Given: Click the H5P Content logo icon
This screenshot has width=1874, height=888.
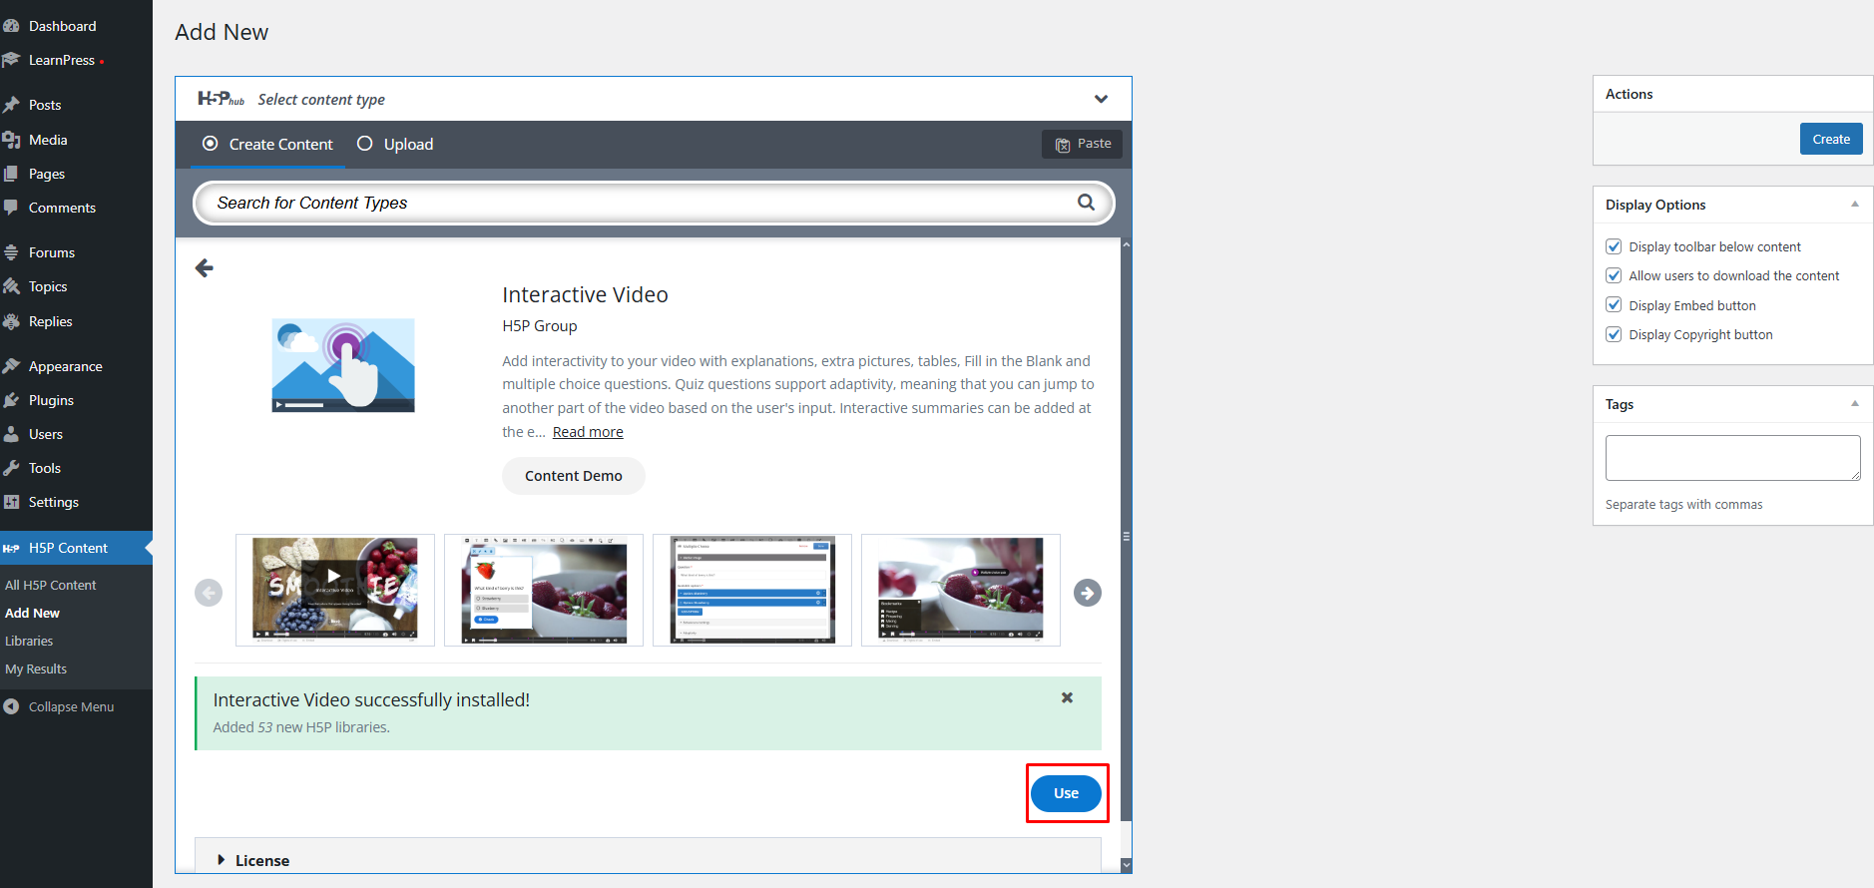Looking at the screenshot, I should point(11,548).
